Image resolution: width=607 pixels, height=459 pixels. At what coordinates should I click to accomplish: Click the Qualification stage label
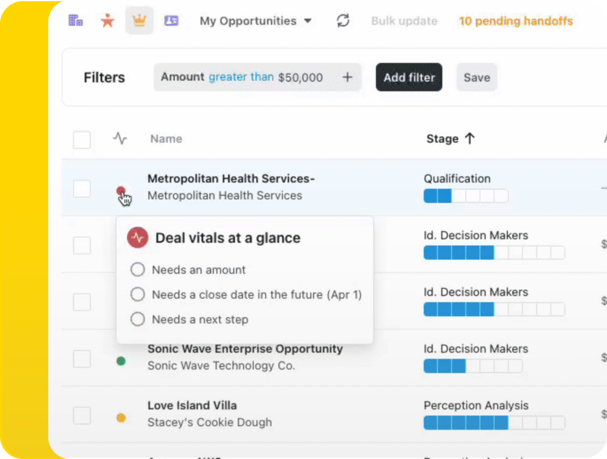[x=457, y=178]
